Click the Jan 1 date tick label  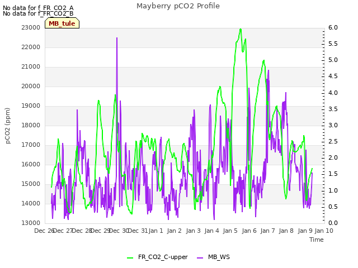point(156,231)
